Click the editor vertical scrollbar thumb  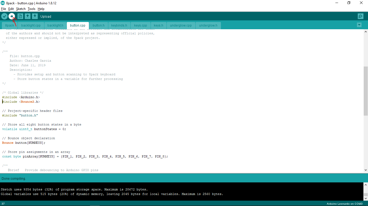pos(366,91)
